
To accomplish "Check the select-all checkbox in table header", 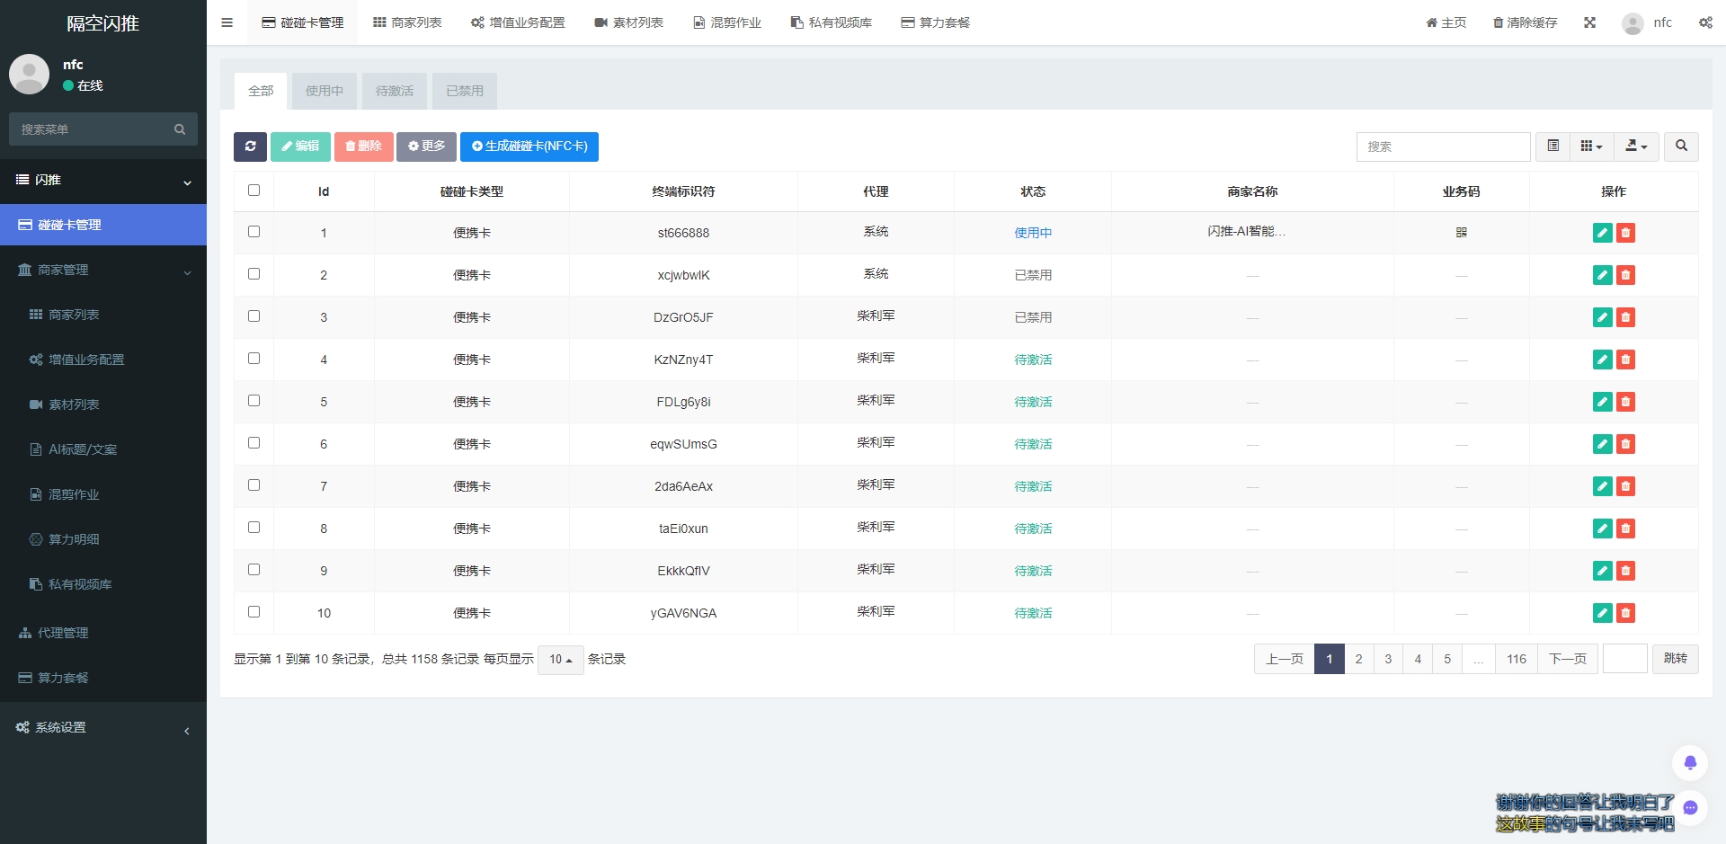I will click(x=254, y=191).
